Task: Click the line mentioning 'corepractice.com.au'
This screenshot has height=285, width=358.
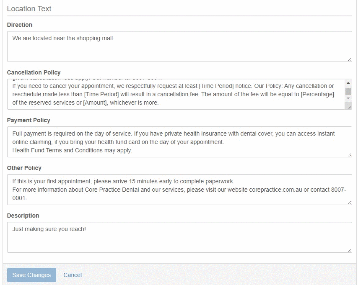Action: point(179,190)
